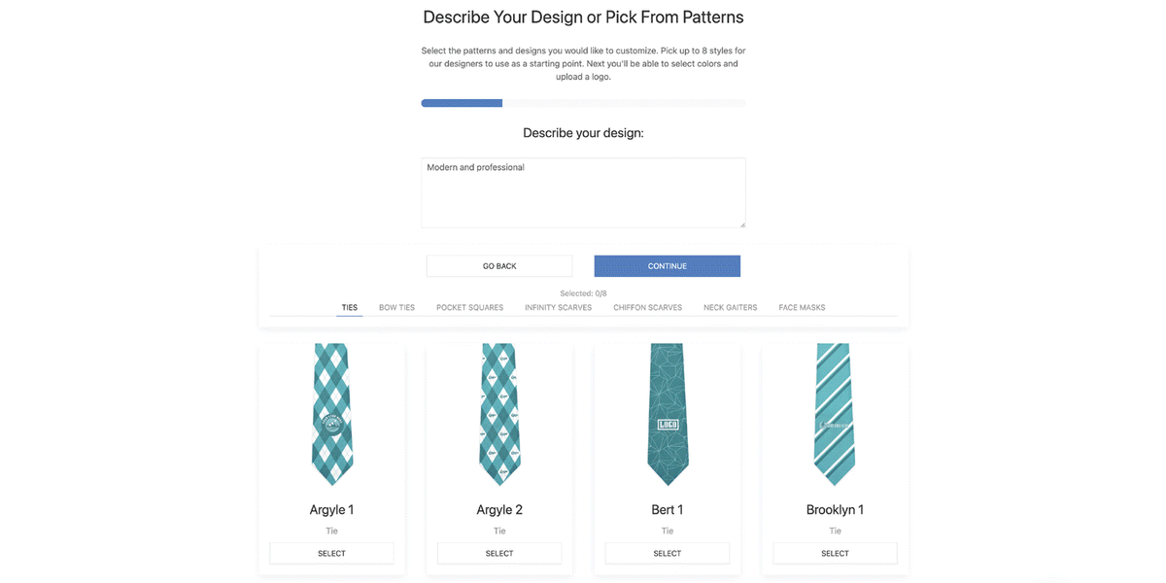Switch to the Face Masks tab
Image resolution: width=1166 pixels, height=583 pixels.
coord(802,308)
